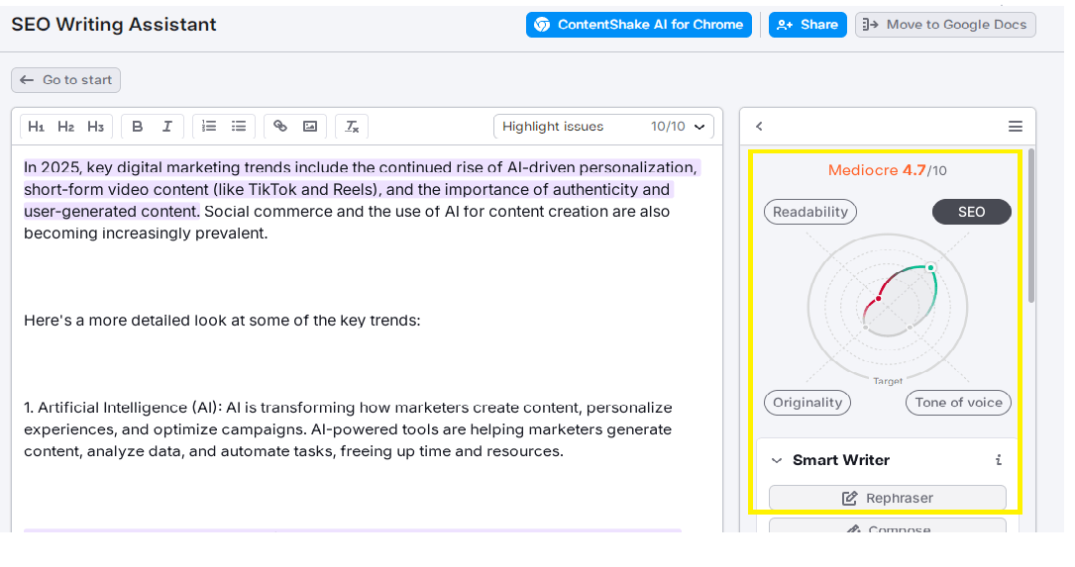The height and width of the screenshot is (567, 1075).
Task: Open the Compose tool
Action: point(888,527)
